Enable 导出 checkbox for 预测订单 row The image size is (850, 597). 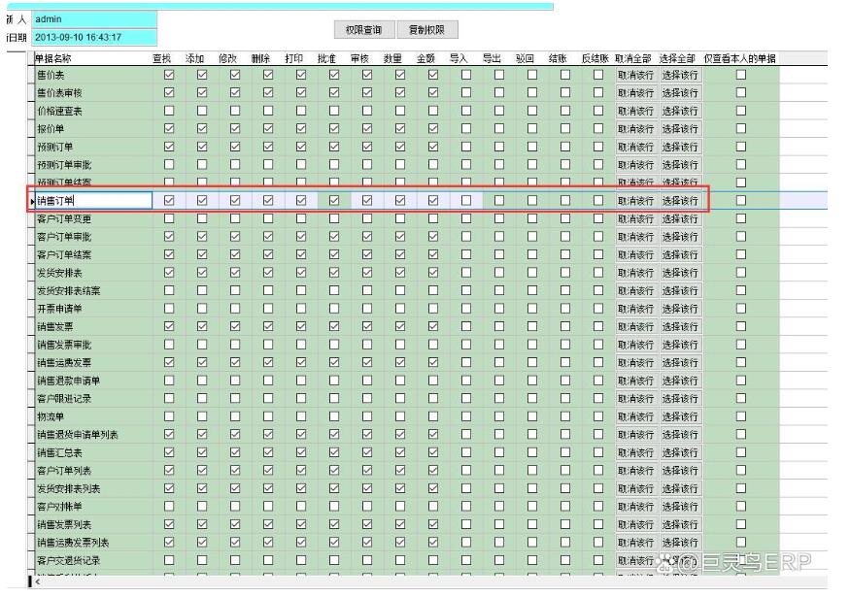[499, 147]
